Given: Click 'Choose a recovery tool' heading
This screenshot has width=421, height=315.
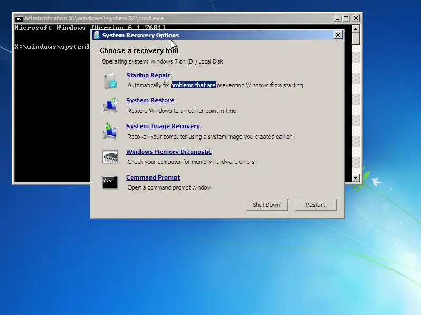Looking at the screenshot, I should pos(139,50).
